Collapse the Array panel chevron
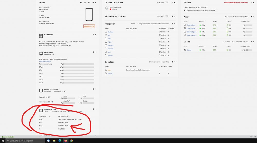This screenshot has height=143, width=257. 253,17
